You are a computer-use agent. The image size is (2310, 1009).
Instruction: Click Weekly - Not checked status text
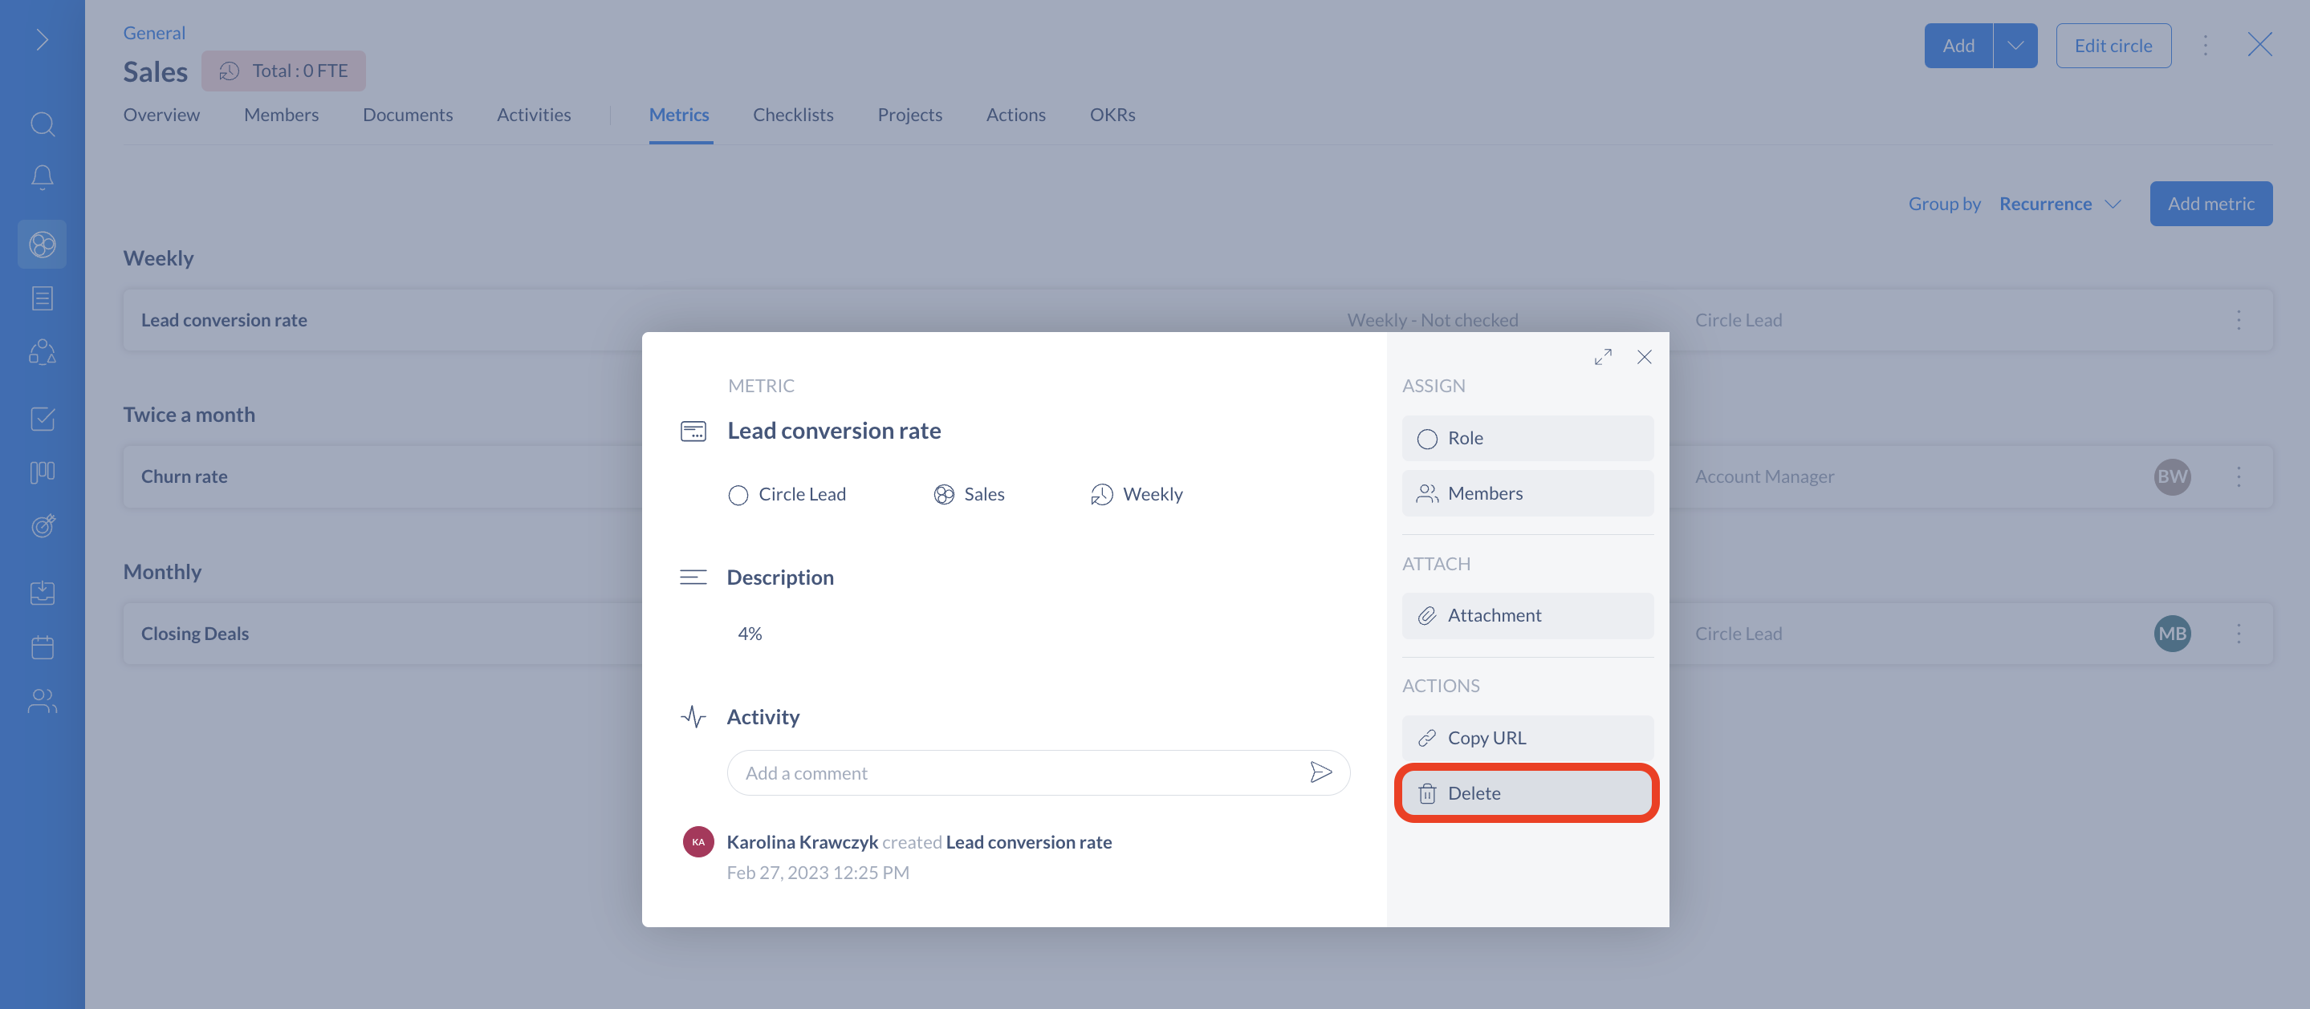[x=1432, y=320]
